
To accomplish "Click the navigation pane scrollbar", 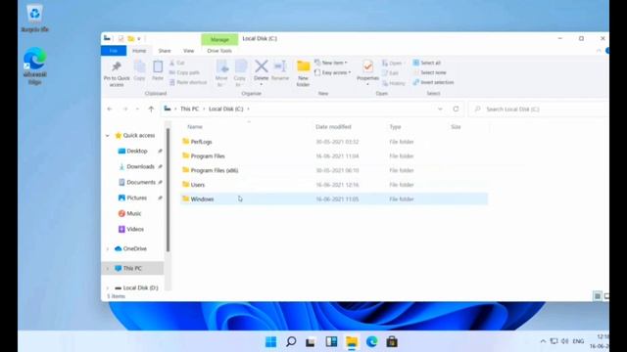I will click(168, 190).
